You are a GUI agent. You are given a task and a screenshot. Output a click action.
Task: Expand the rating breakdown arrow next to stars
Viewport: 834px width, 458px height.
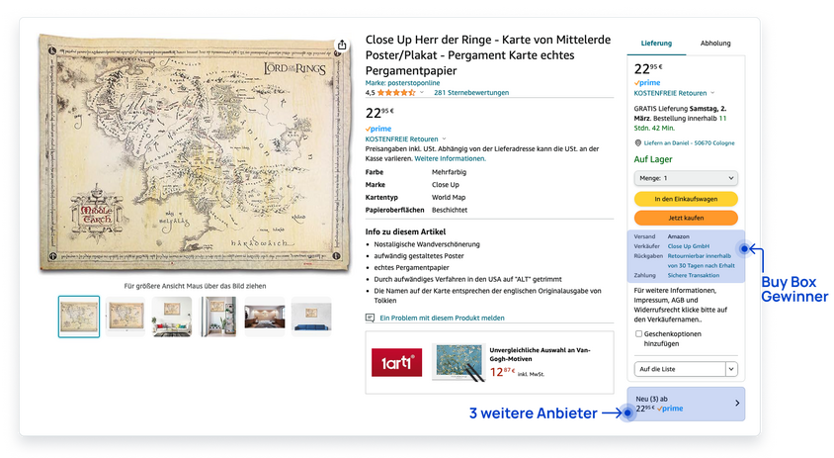(422, 93)
